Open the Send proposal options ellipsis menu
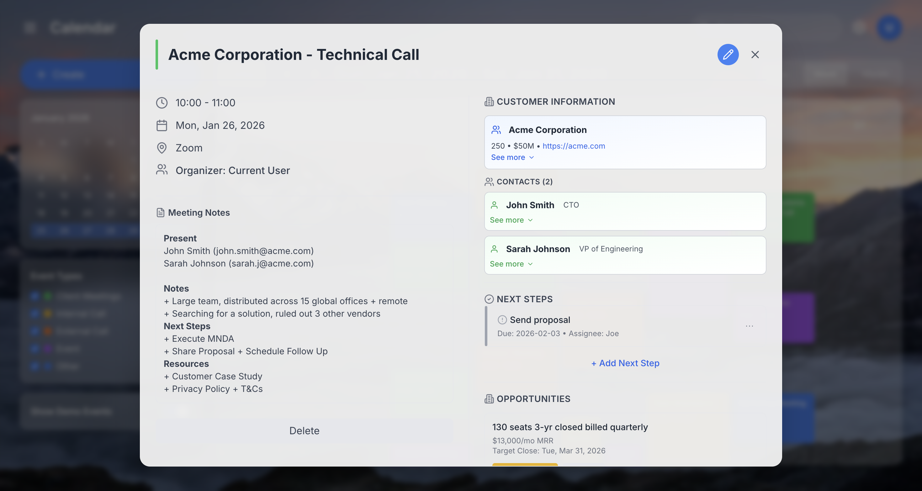 point(749,326)
